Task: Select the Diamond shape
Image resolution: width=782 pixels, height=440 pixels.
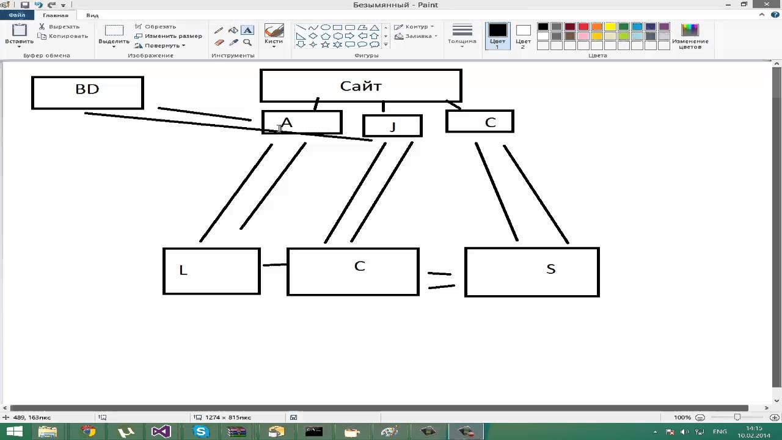Action: 313,36
